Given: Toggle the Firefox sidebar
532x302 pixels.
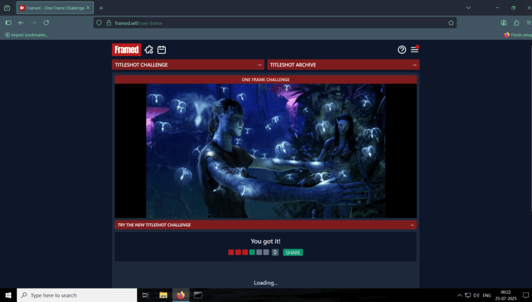Looking at the screenshot, I should [8, 23].
